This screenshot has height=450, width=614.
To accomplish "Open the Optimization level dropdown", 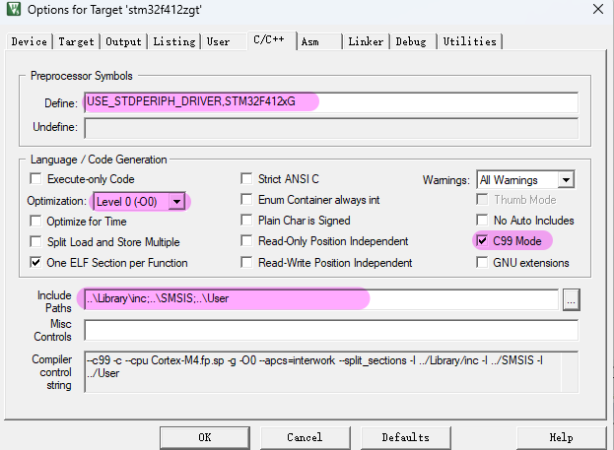I will pyautogui.click(x=177, y=202).
